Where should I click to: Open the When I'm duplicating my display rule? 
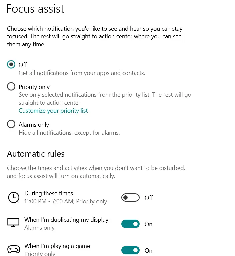click(x=66, y=220)
